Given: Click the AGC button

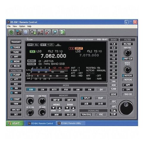Looking at the screenshot, I should point(16,84).
